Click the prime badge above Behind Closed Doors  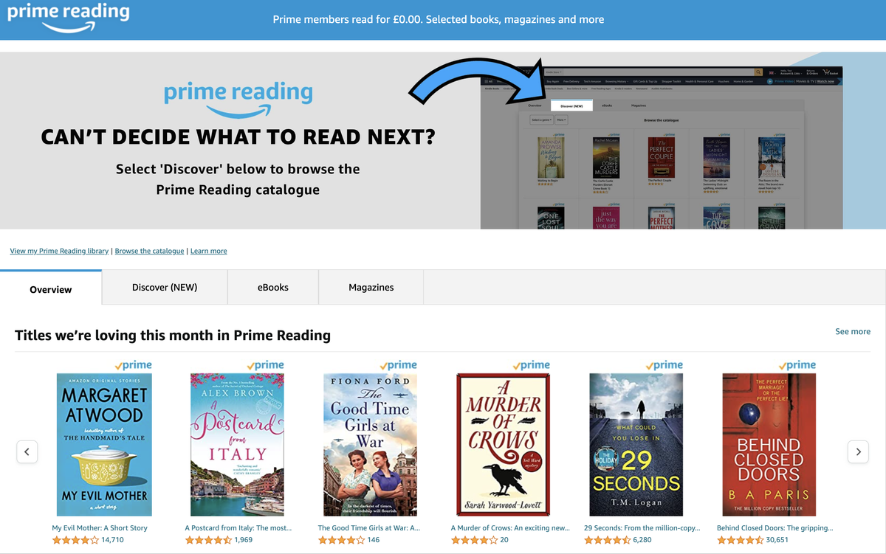pos(797,365)
